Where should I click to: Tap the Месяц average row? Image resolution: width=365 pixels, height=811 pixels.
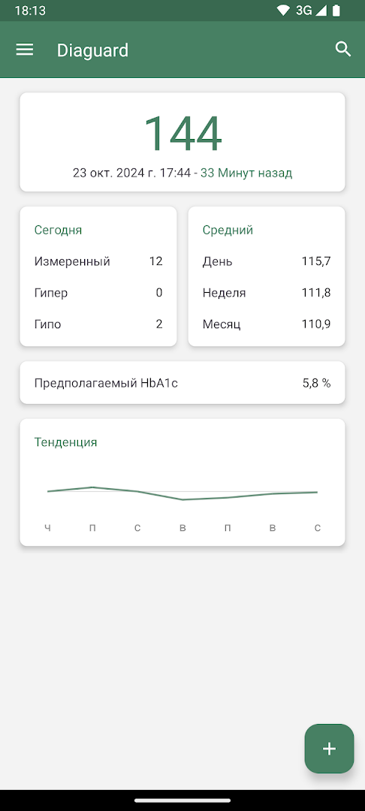coord(267,324)
